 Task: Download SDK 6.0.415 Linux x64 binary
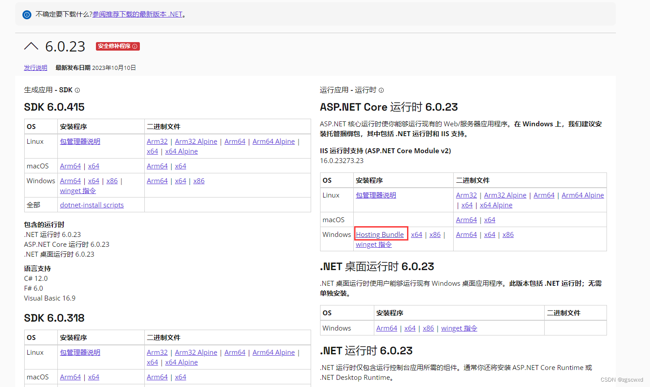point(152,151)
